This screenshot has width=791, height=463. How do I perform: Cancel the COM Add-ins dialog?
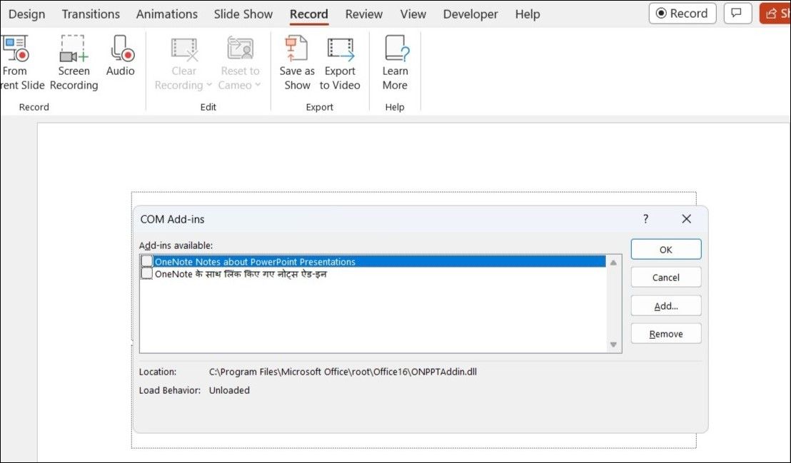click(x=665, y=277)
